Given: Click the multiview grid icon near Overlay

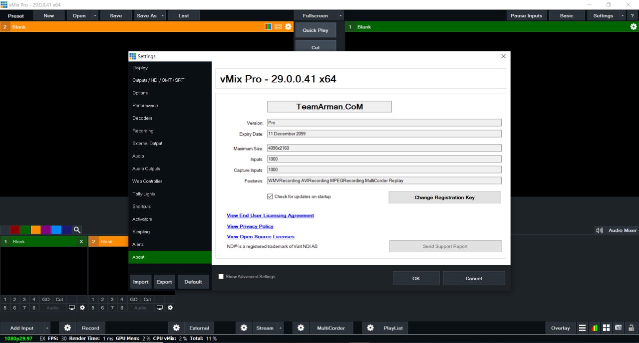Looking at the screenshot, I should [606, 328].
